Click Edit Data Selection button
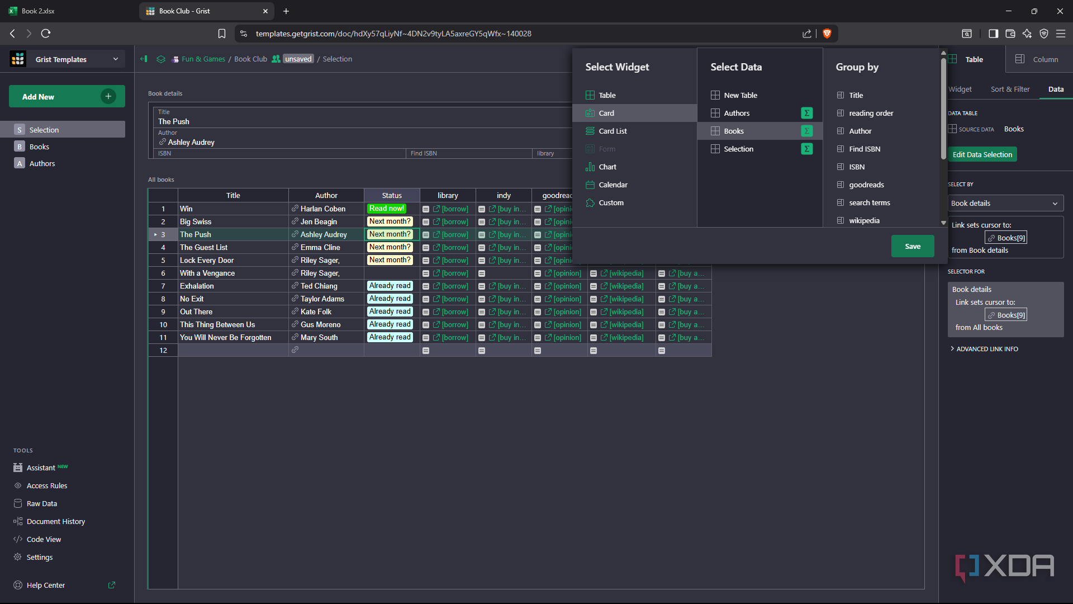Viewport: 1073px width, 604px height. (982, 154)
